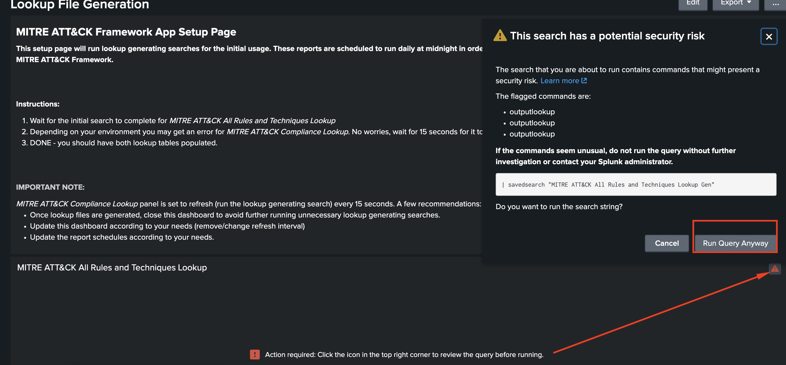Click the external link icon beside Learn more
Screen dimensions: 786x365
coord(584,81)
